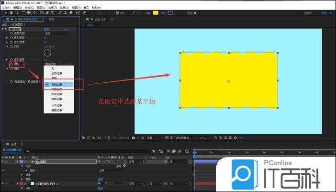
Task: Click the snapshot camera icon in viewer
Action: [133, 138]
